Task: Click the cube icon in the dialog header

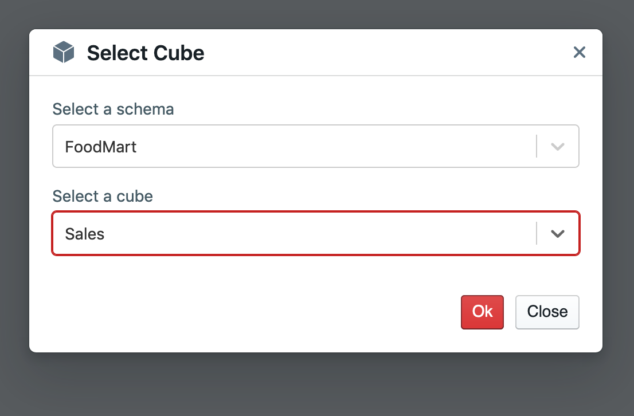Action: [x=64, y=52]
